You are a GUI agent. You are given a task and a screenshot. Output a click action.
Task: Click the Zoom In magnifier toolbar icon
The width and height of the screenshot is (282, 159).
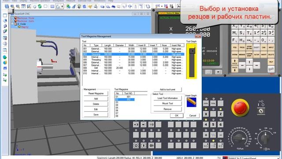click(12, 7)
